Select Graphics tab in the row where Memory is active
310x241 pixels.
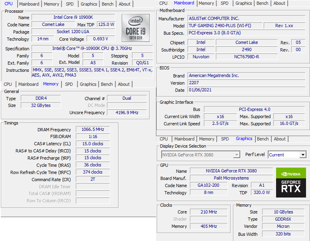coord(88,84)
